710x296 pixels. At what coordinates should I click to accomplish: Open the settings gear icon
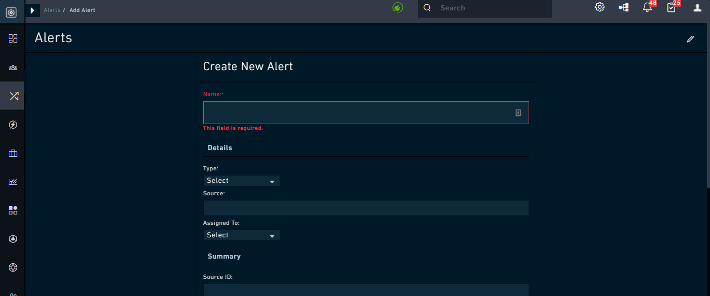click(600, 7)
